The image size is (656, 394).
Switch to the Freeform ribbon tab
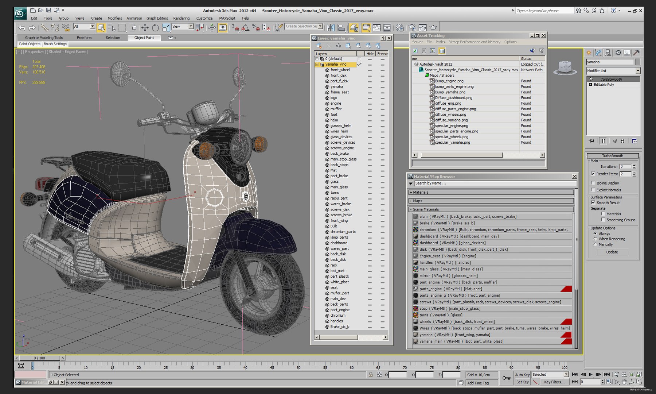pos(84,38)
